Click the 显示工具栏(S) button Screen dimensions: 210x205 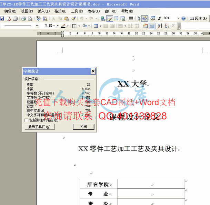tap(40, 127)
